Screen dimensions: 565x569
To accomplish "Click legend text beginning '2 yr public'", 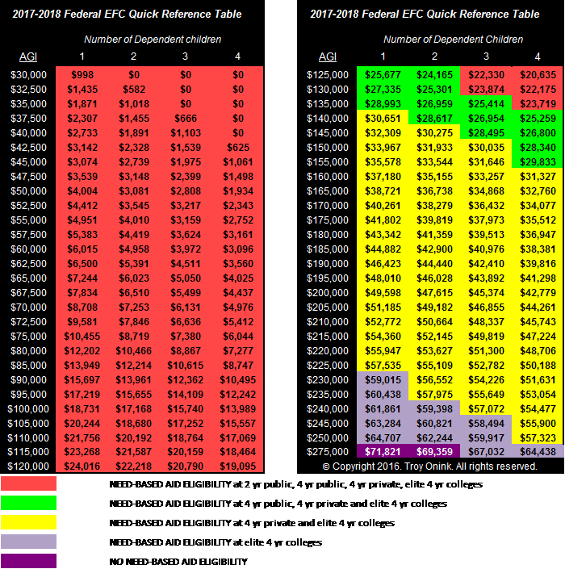I will 295,484.
